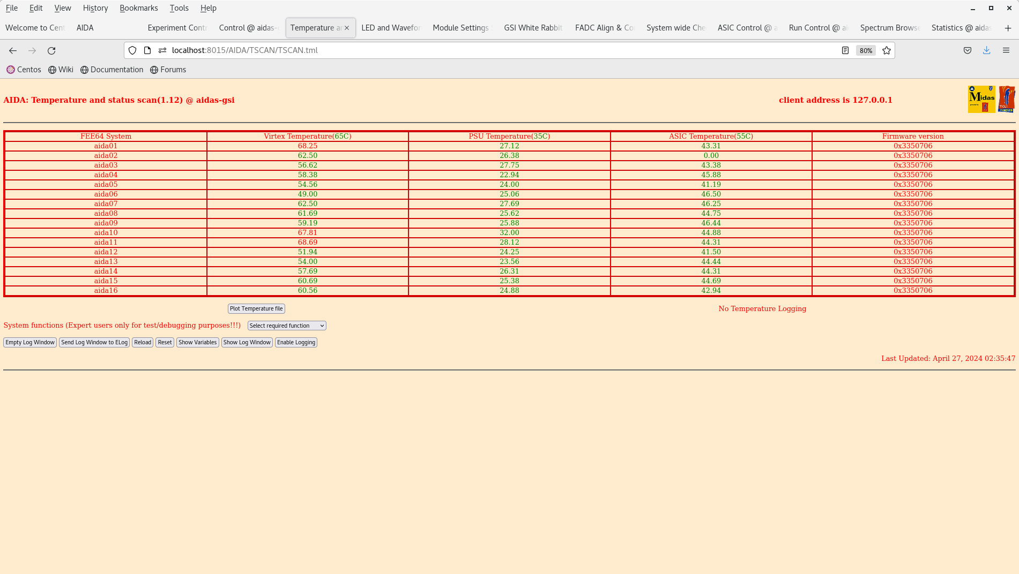
Task: Click the Reset button
Action: 165,342
